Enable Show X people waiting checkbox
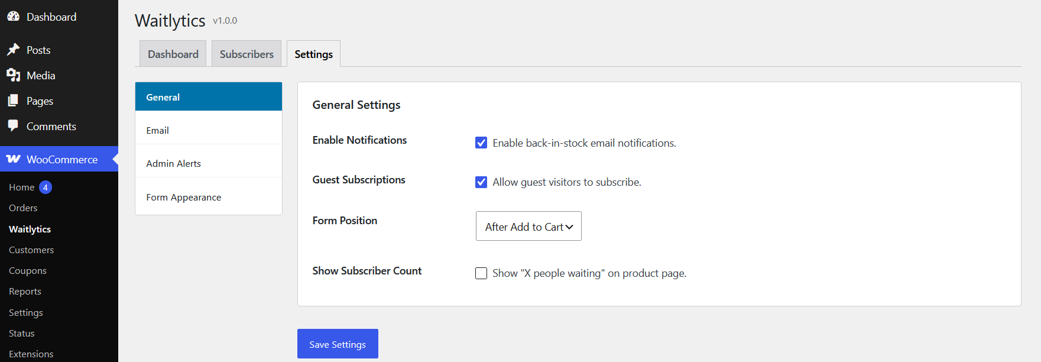The image size is (1041, 362). point(481,273)
